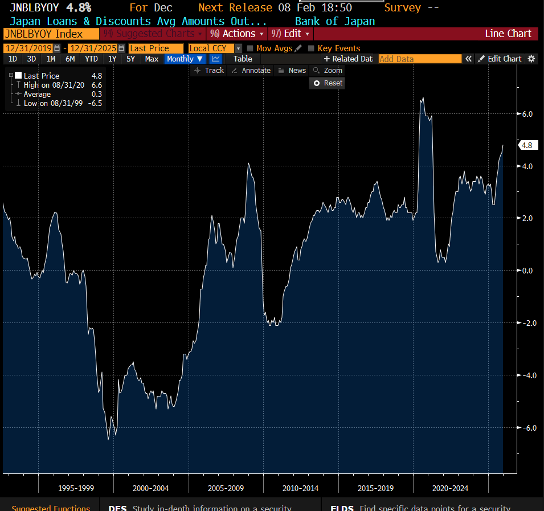Open the Suggested Charts dropdown
Screen dimensions: 544x511
[x=153, y=34]
